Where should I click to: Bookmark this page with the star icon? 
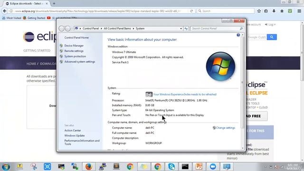tap(259, 11)
